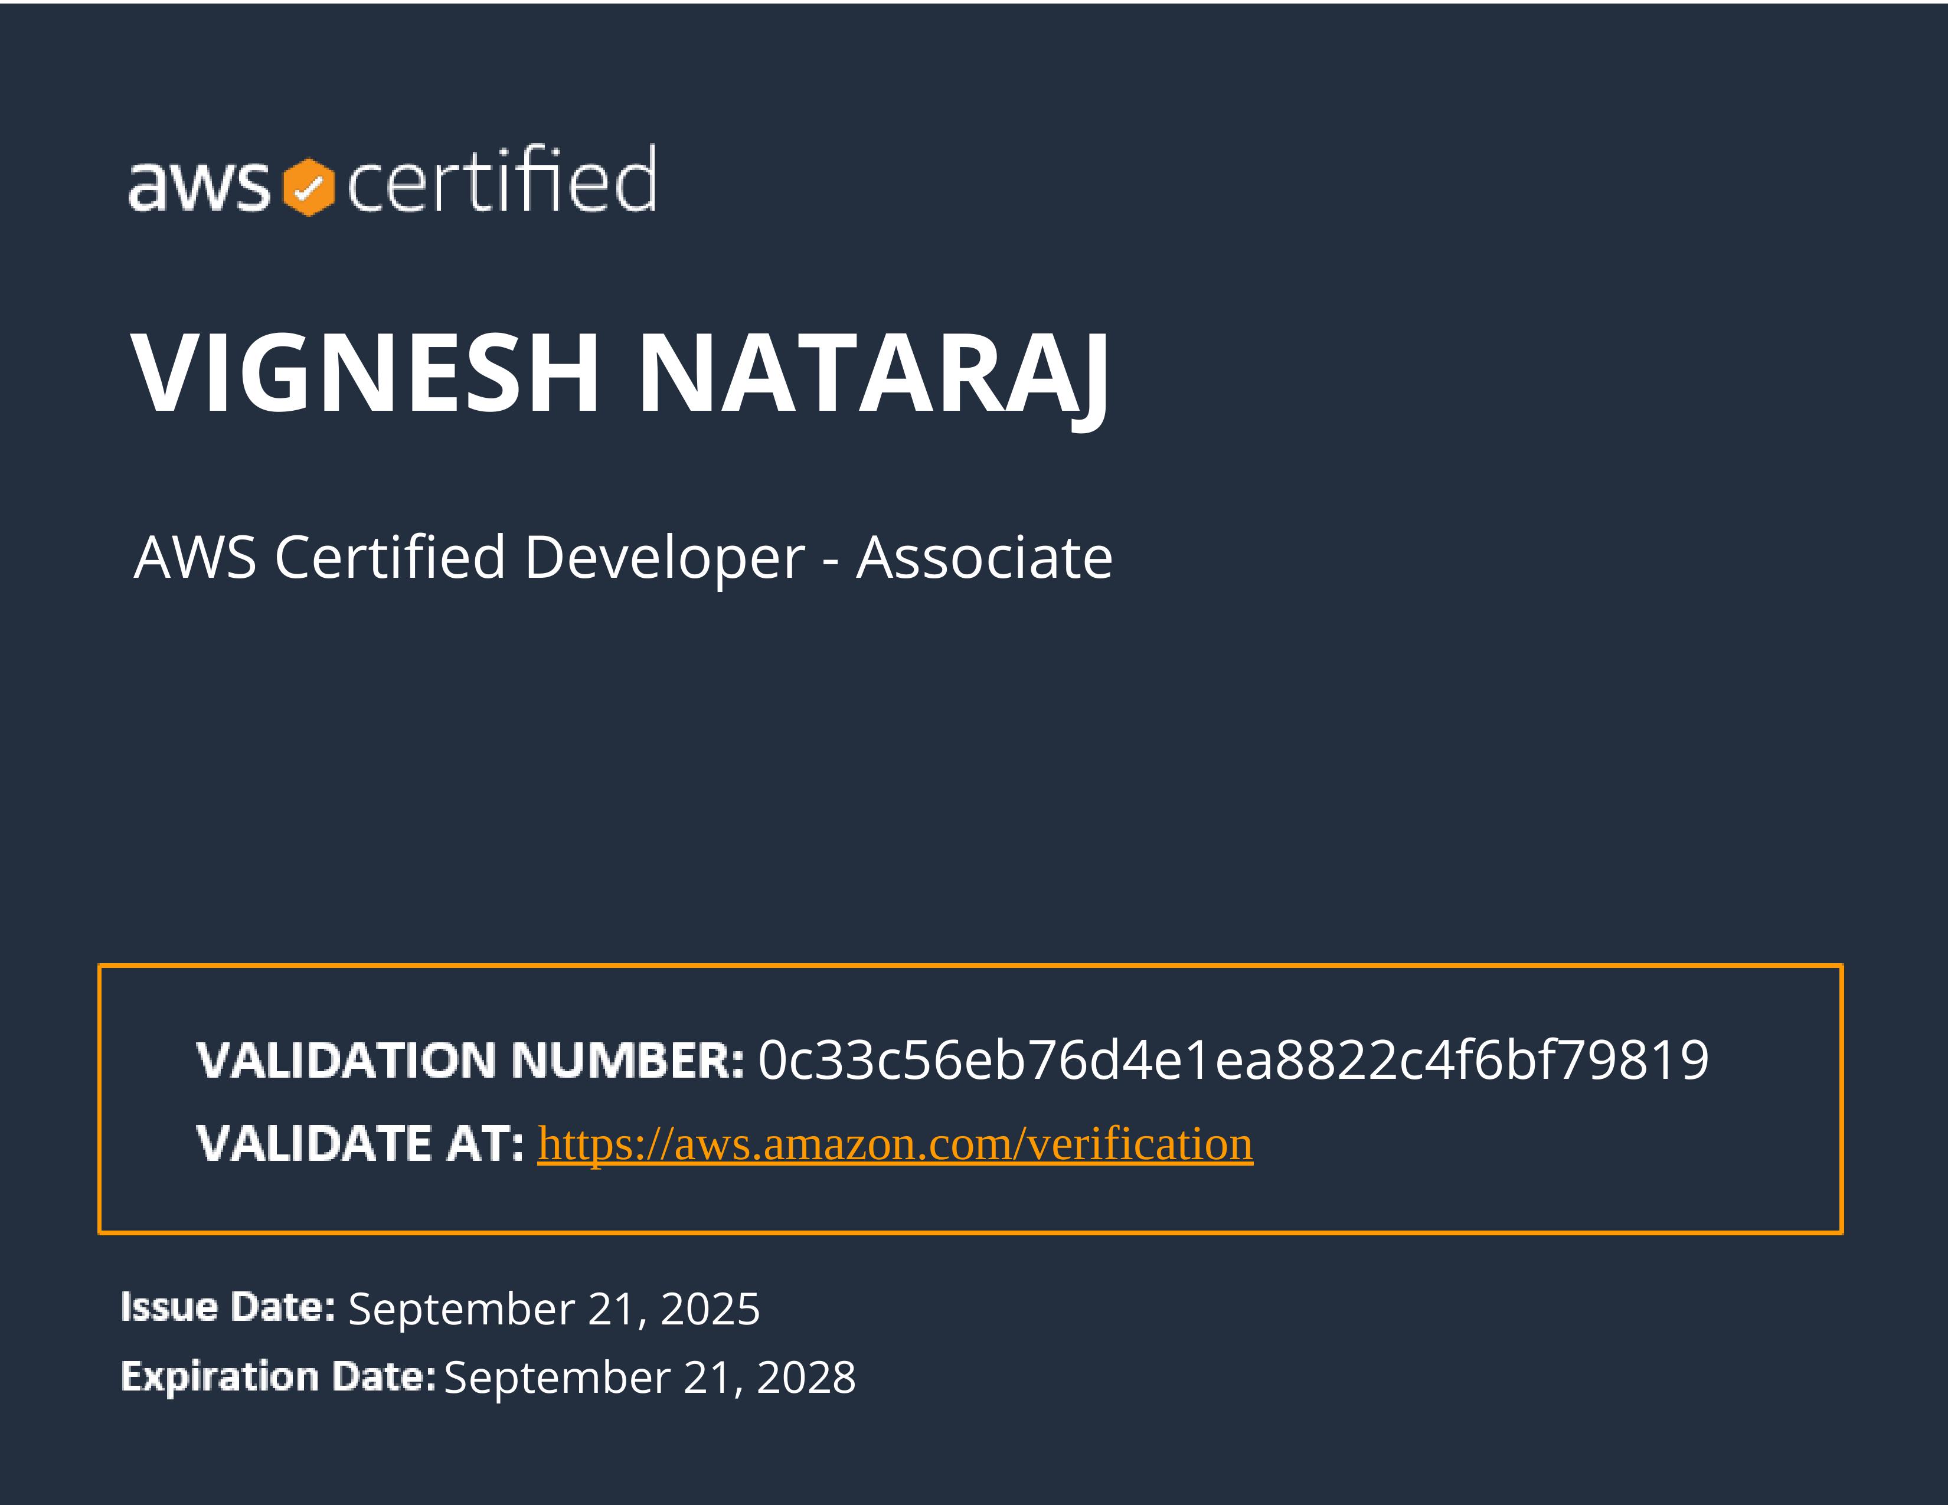This screenshot has height=1505, width=1948.
Task: Select the validation number 0c33c56eb76d4e1ea8822c4f6bf79819
Action: [x=1233, y=1061]
